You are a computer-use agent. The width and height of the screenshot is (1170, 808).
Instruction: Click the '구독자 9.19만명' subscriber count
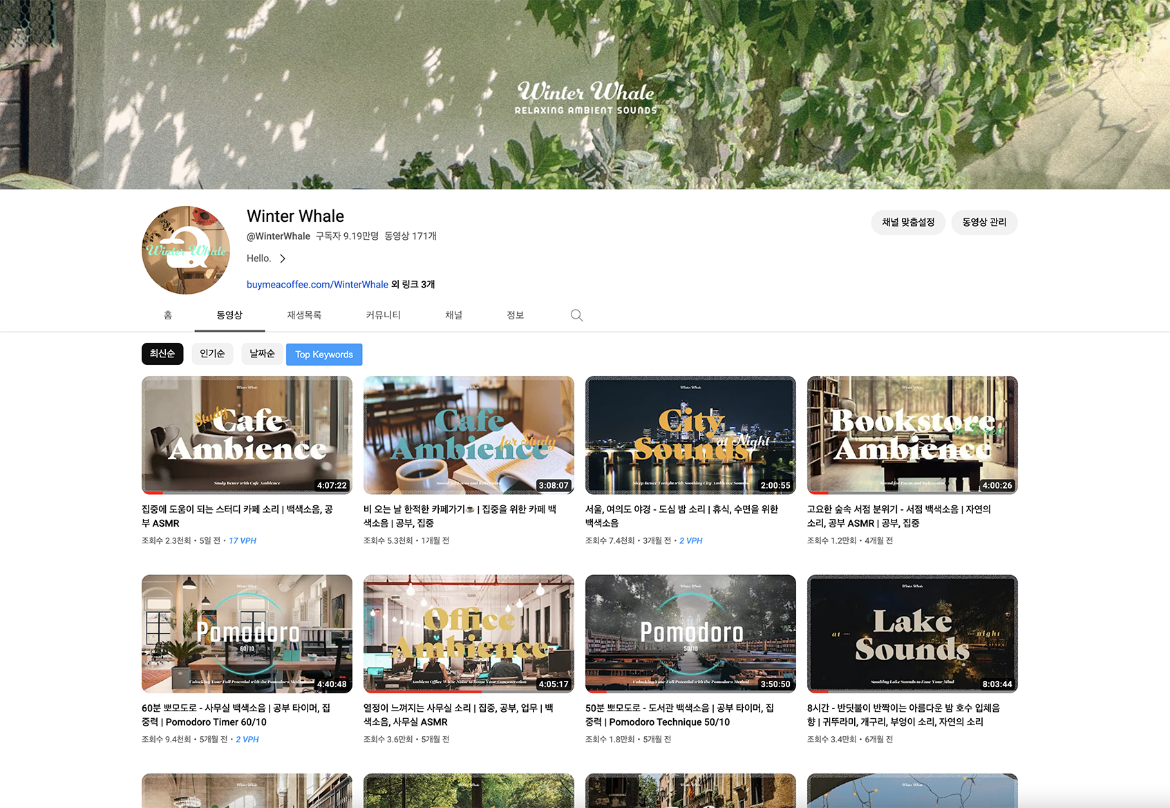pyautogui.click(x=347, y=236)
